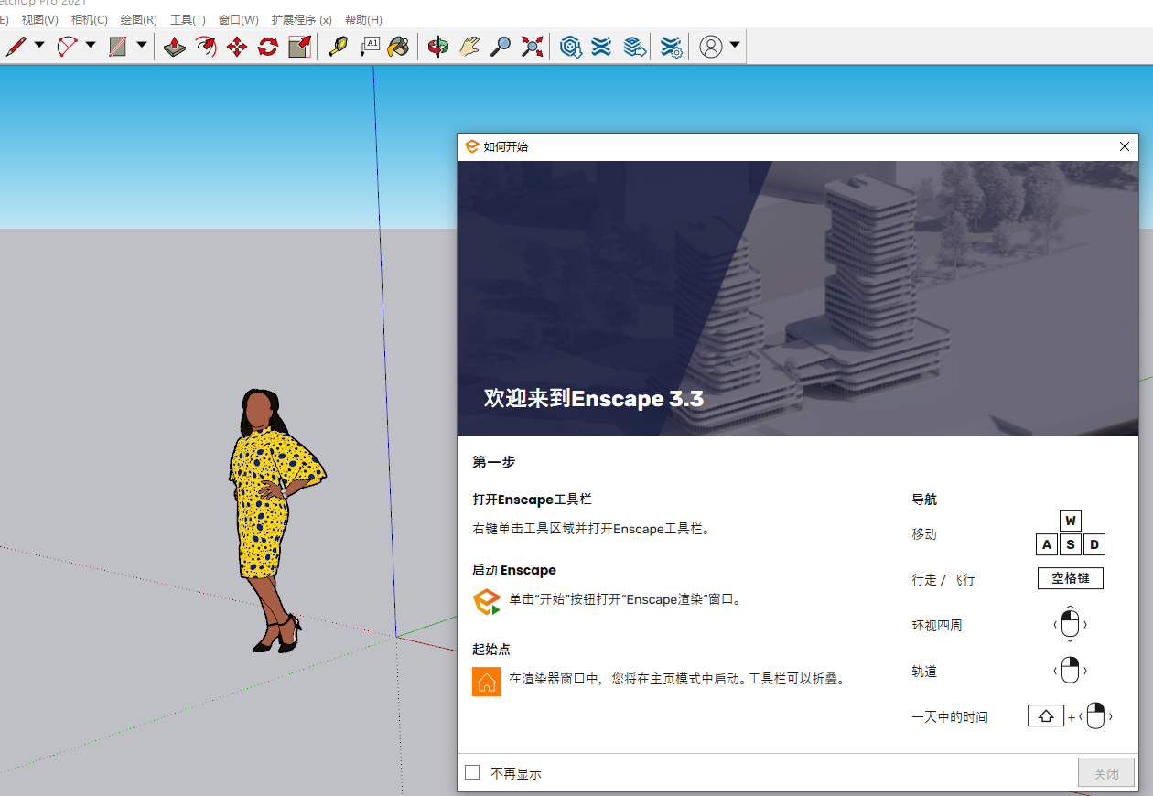Click the Zoom Extents icon
Screen dimensions: 1153x796
[532, 47]
